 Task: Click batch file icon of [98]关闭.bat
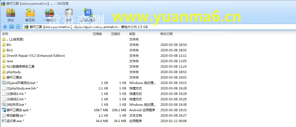4,104
